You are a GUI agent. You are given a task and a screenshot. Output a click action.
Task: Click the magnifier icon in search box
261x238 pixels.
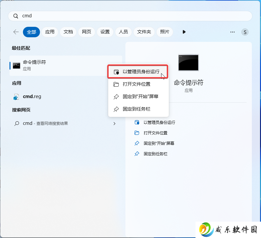16,16
